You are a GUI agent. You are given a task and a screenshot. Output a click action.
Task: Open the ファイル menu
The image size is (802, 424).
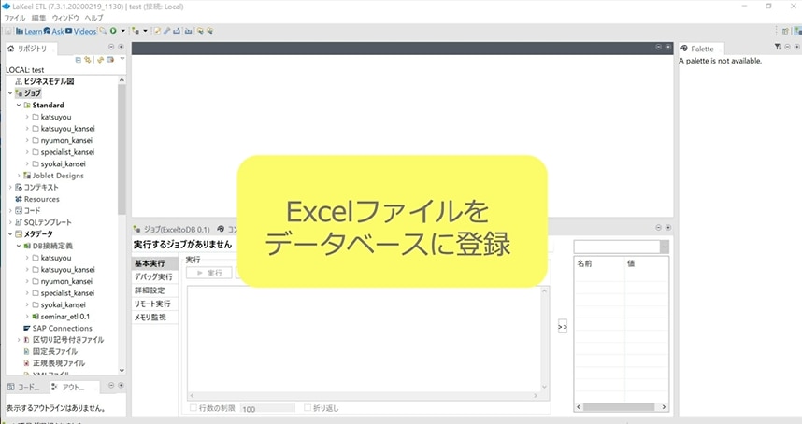tap(15, 18)
